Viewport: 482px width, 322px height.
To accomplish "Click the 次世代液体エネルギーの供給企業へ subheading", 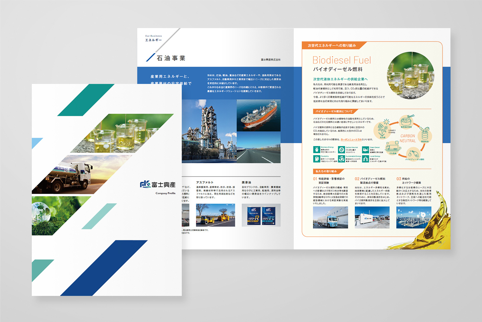I will coord(340,79).
